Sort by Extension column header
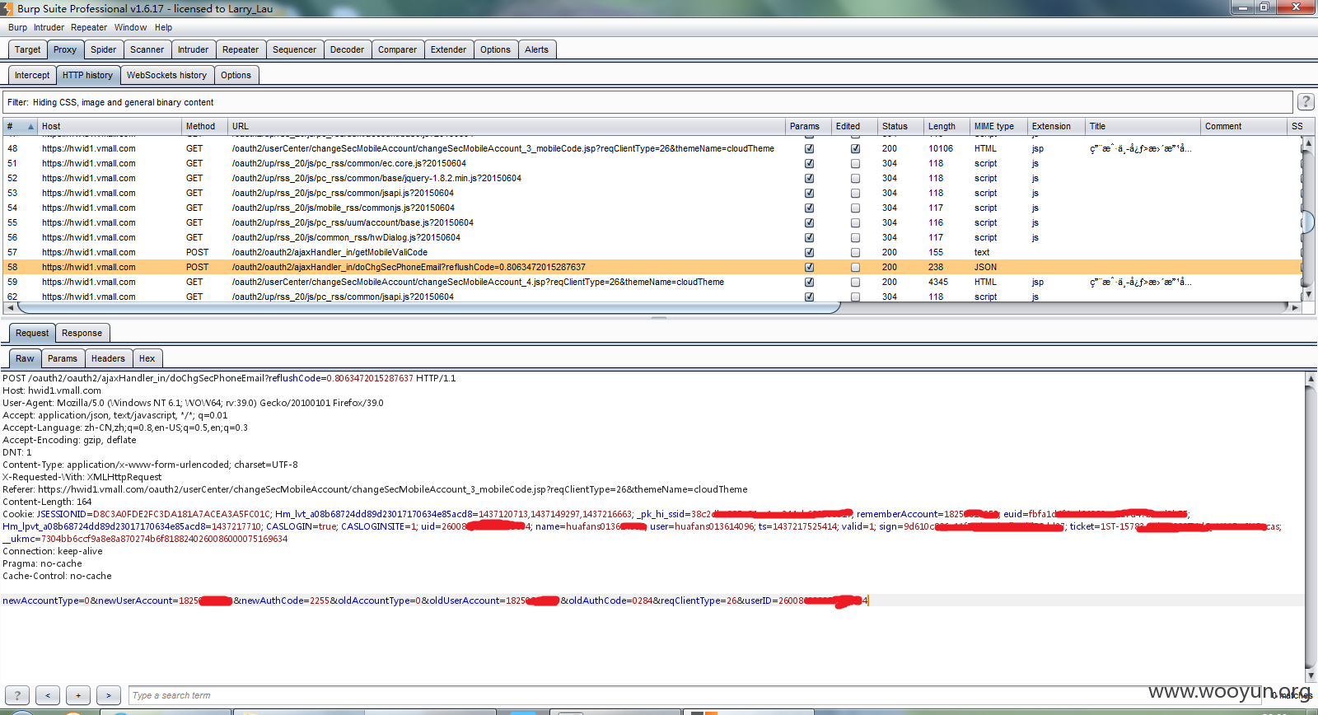The image size is (1318, 715). click(1056, 126)
